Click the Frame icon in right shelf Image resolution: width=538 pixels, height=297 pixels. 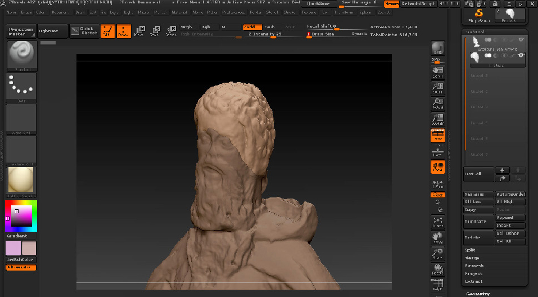(437, 222)
